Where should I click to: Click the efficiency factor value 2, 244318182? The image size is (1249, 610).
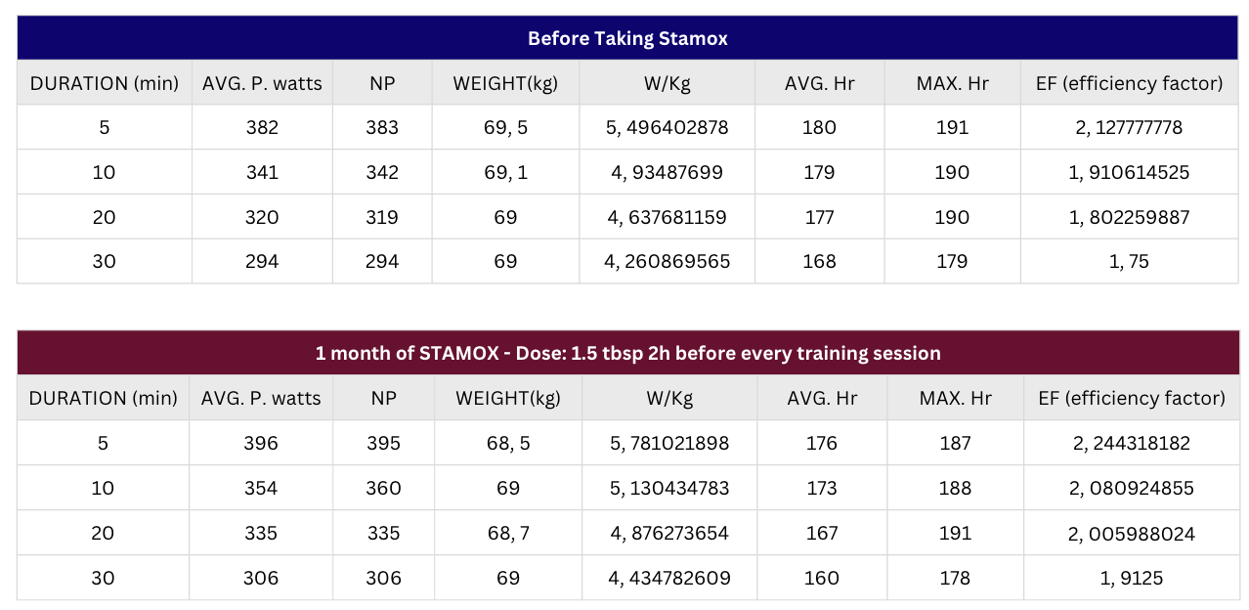(x=1130, y=443)
